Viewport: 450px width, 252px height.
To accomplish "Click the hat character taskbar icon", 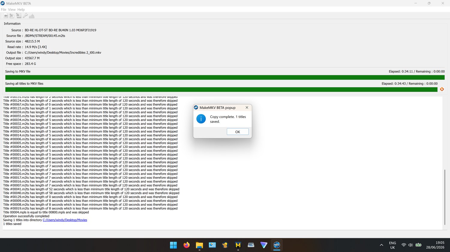I will (225, 245).
